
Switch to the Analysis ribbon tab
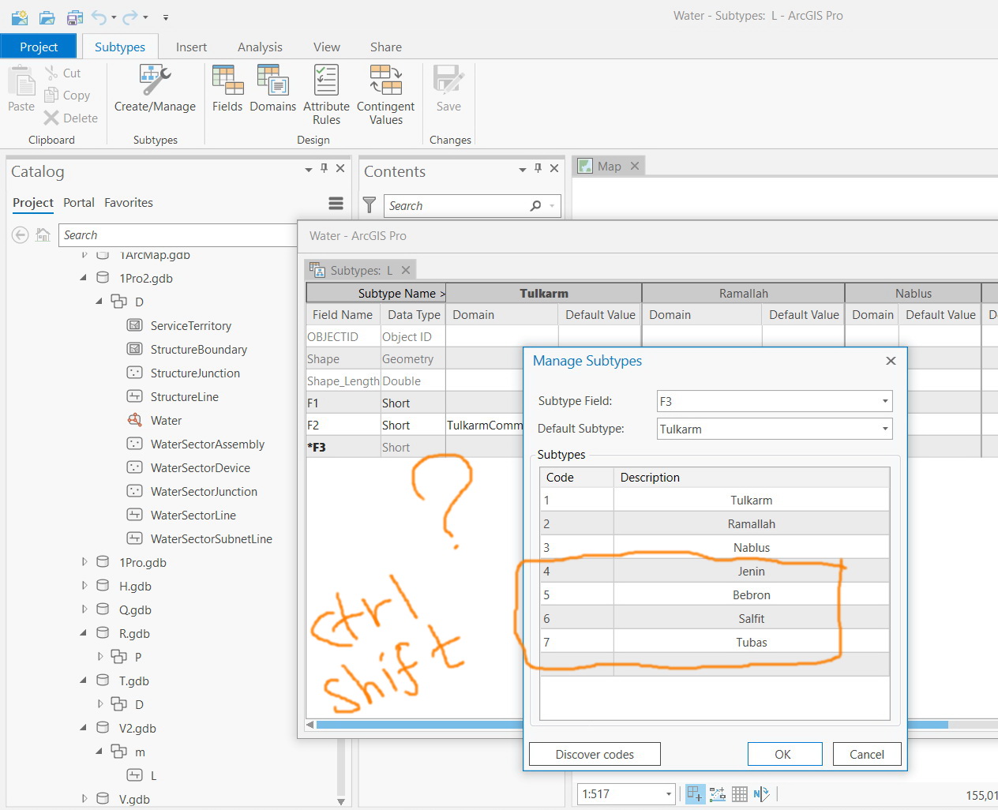pos(260,47)
